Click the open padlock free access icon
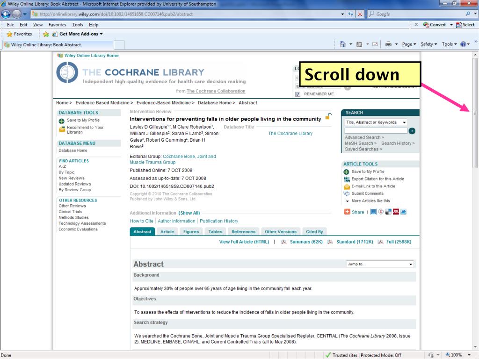479x359 pixels. [x=328, y=116]
